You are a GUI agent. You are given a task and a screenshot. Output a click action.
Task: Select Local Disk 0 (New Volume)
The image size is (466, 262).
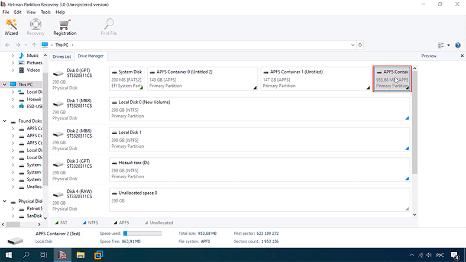[260, 109]
